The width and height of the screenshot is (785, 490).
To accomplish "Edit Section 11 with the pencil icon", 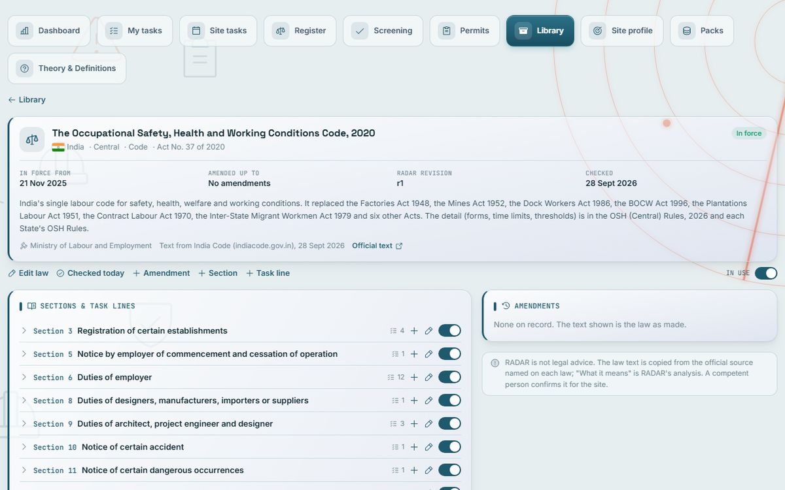I will click(428, 470).
